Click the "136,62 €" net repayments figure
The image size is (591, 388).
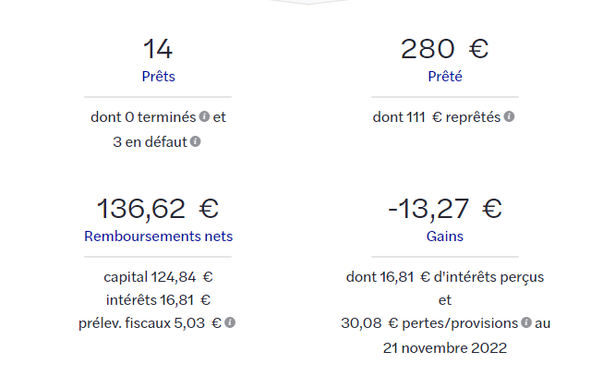158,208
